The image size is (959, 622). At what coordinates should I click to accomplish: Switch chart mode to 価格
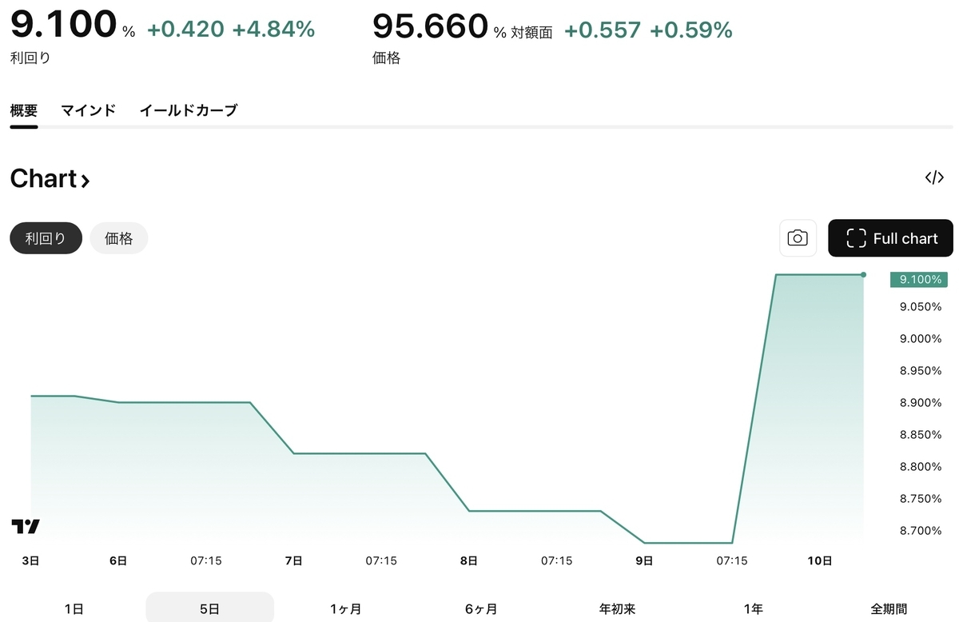click(118, 238)
